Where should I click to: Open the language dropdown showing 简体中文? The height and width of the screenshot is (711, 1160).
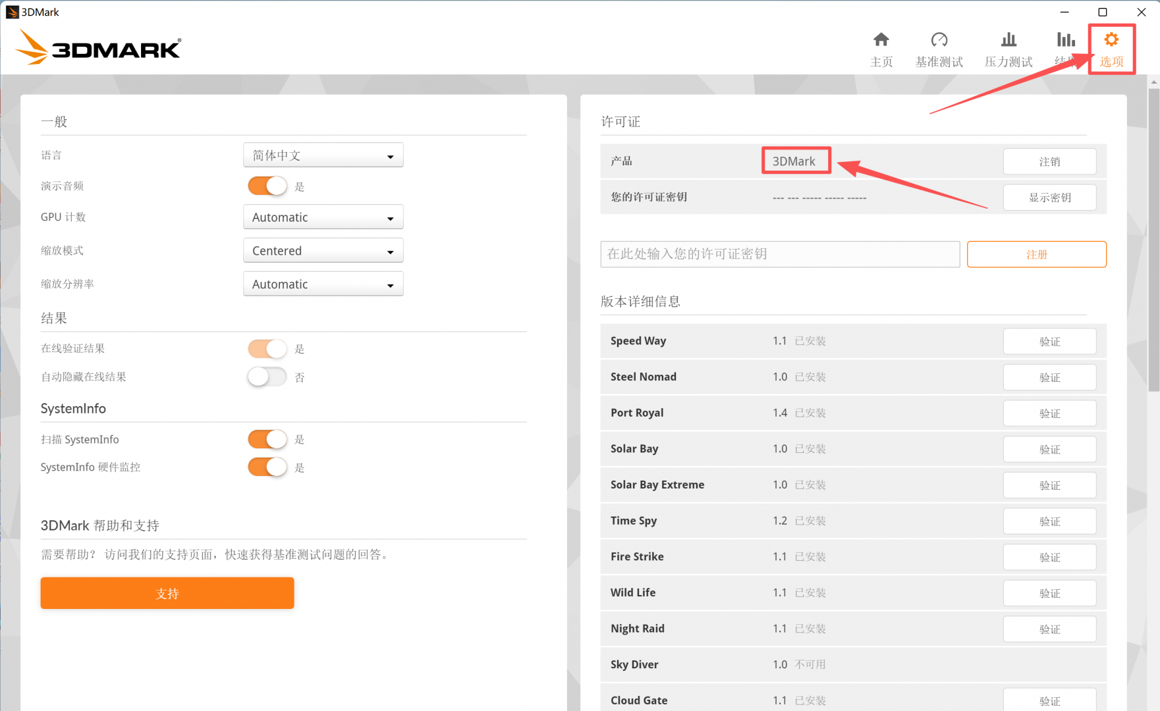(x=323, y=155)
